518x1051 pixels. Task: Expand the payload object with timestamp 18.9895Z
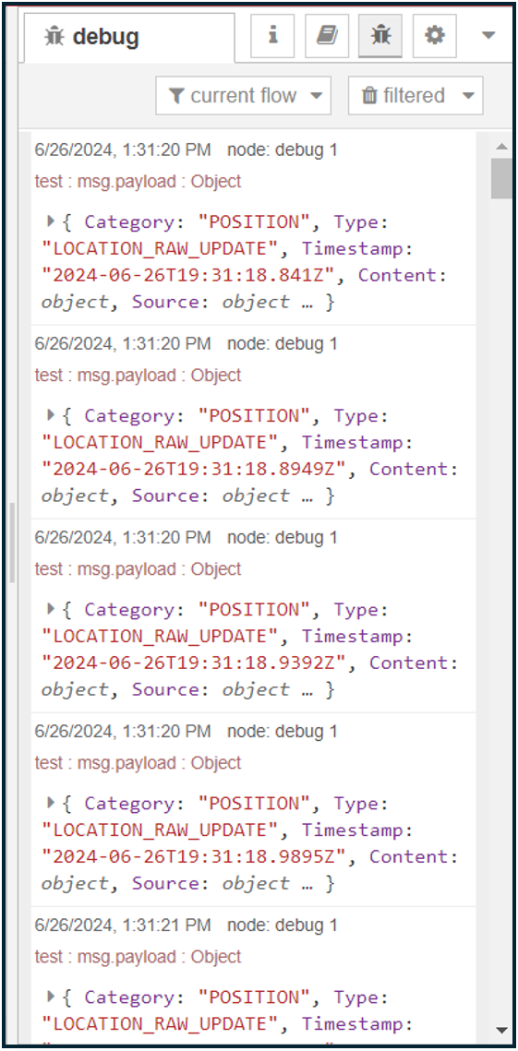[x=51, y=803]
